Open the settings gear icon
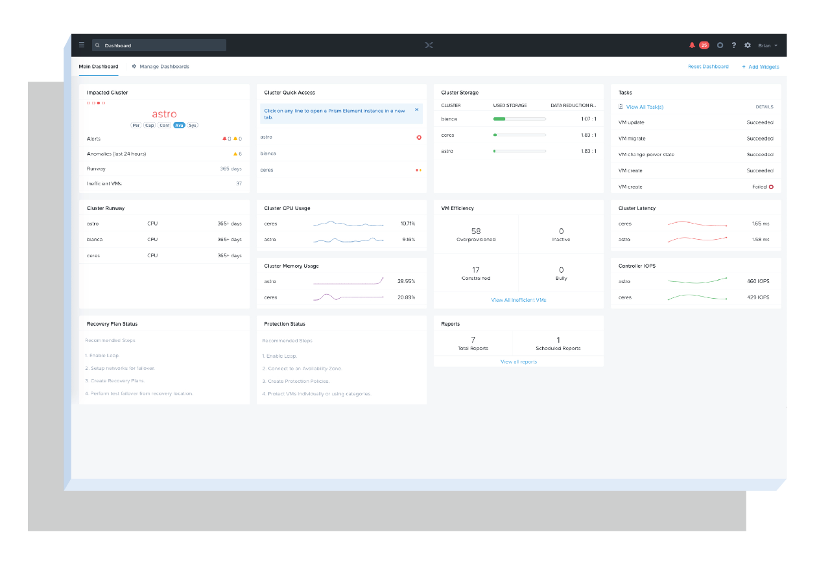Viewport: 830px width, 565px height. click(747, 45)
